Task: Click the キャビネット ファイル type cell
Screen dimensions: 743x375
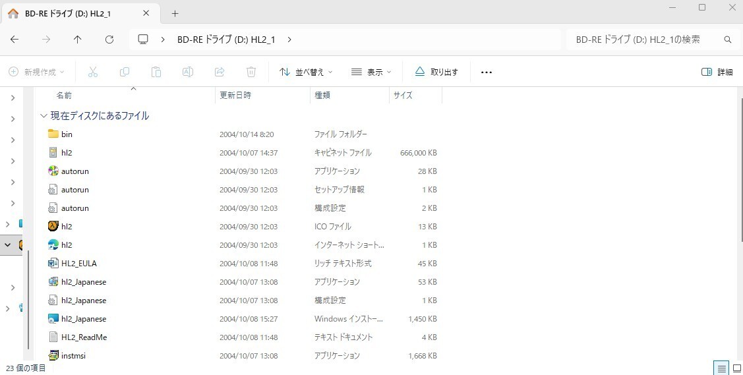Action: coord(343,152)
